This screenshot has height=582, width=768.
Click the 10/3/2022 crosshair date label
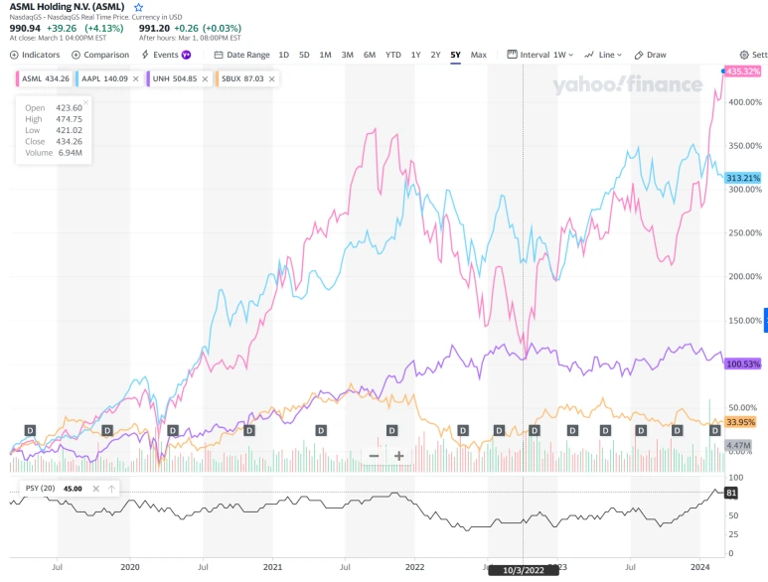click(x=524, y=570)
